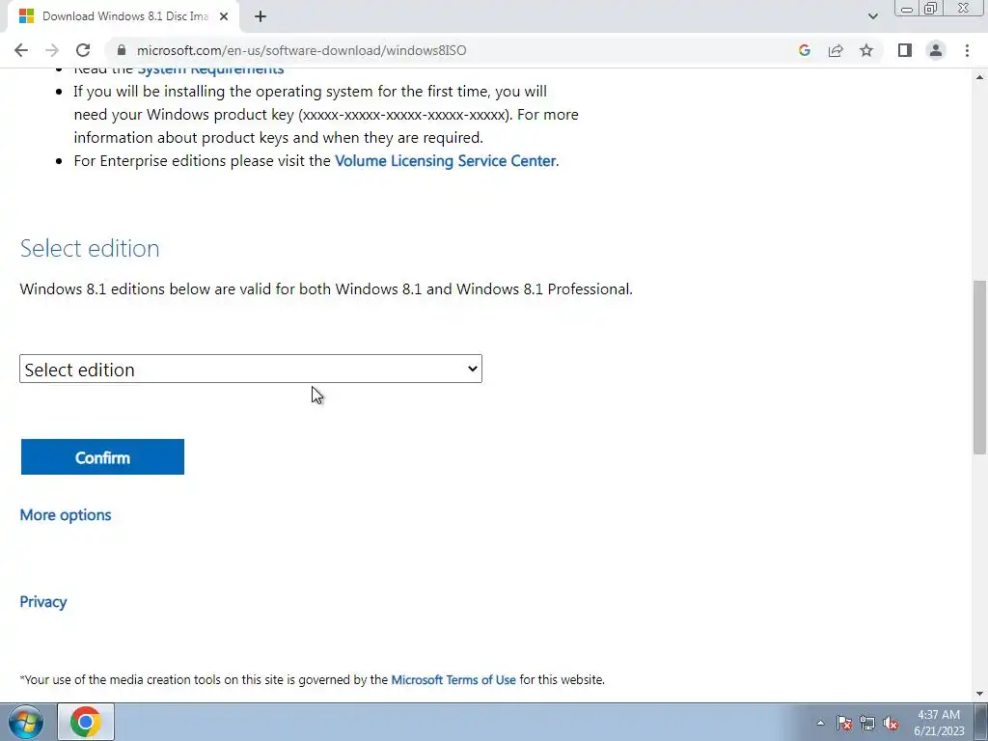The height and width of the screenshot is (741, 988).
Task: Open the Chrome three-dot menu
Action: 967,50
